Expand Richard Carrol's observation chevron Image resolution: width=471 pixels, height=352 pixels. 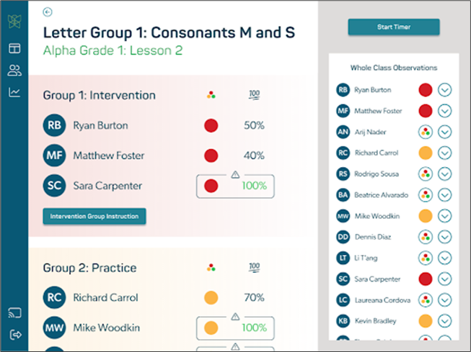[x=445, y=153]
